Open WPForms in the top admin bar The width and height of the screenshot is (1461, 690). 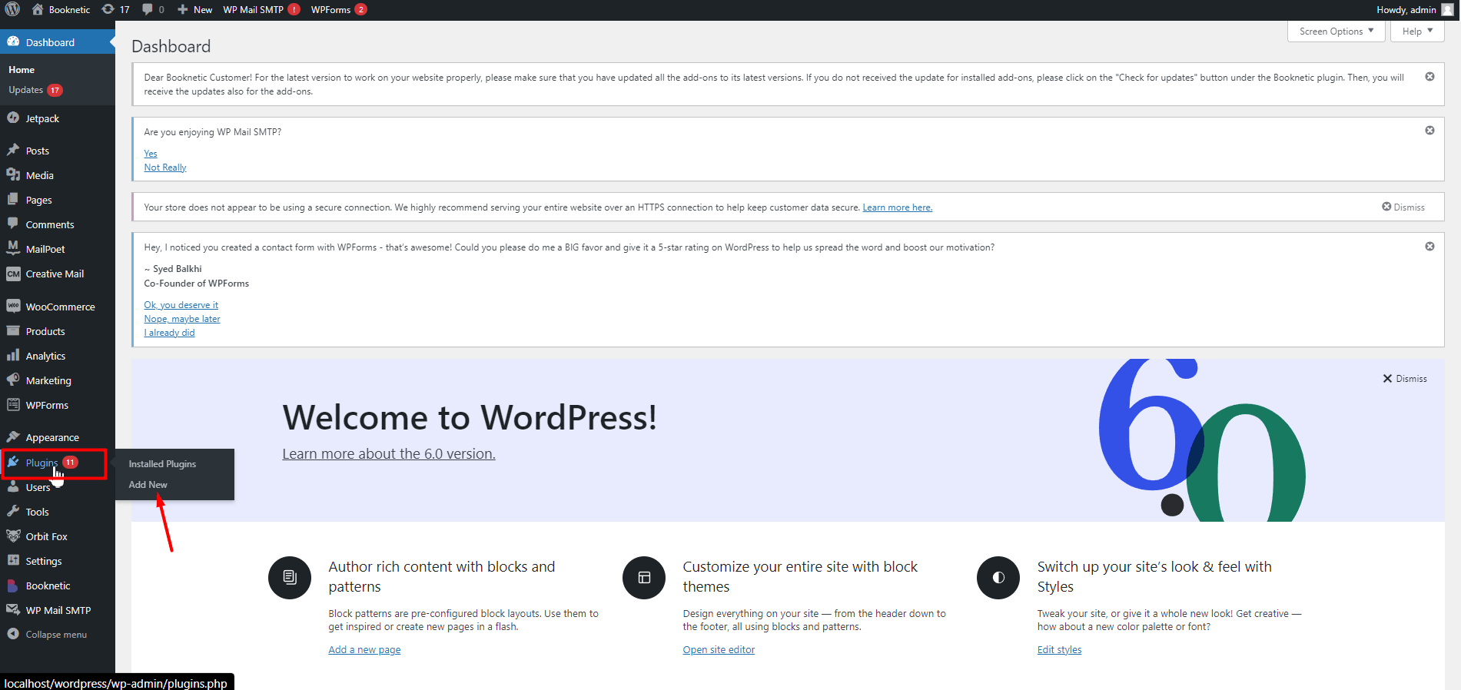click(339, 9)
